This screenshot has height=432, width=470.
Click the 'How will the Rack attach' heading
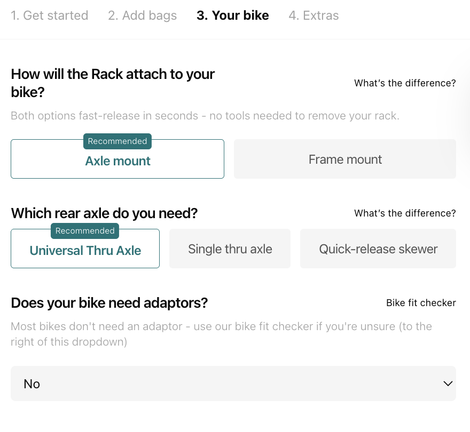pyautogui.click(x=113, y=83)
